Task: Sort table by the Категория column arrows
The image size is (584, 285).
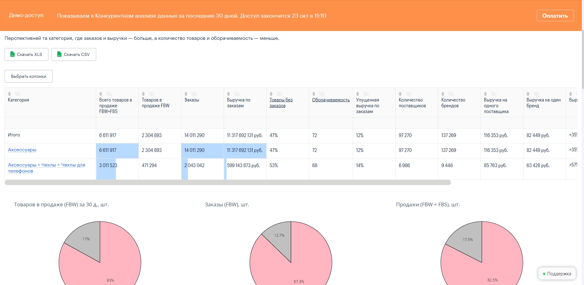Action: click(9, 94)
